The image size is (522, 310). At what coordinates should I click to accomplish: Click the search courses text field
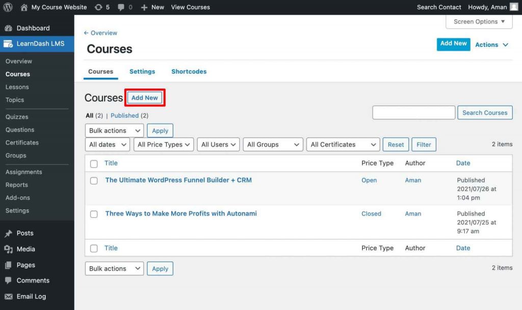pyautogui.click(x=413, y=112)
